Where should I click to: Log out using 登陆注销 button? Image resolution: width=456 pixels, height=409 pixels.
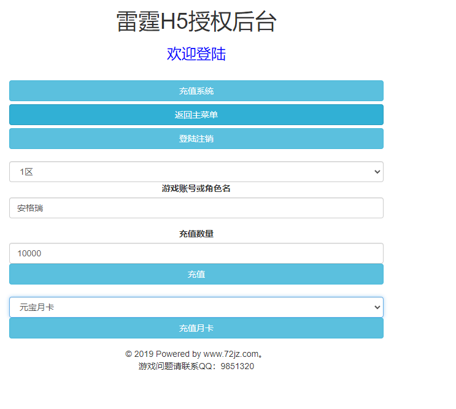tap(196, 139)
